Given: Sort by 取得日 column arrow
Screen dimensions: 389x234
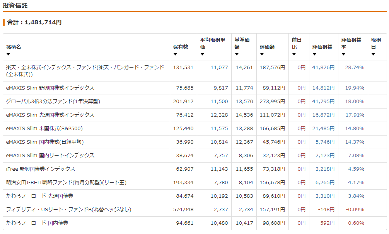Looking at the screenshot, I should pyautogui.click(x=374, y=54).
